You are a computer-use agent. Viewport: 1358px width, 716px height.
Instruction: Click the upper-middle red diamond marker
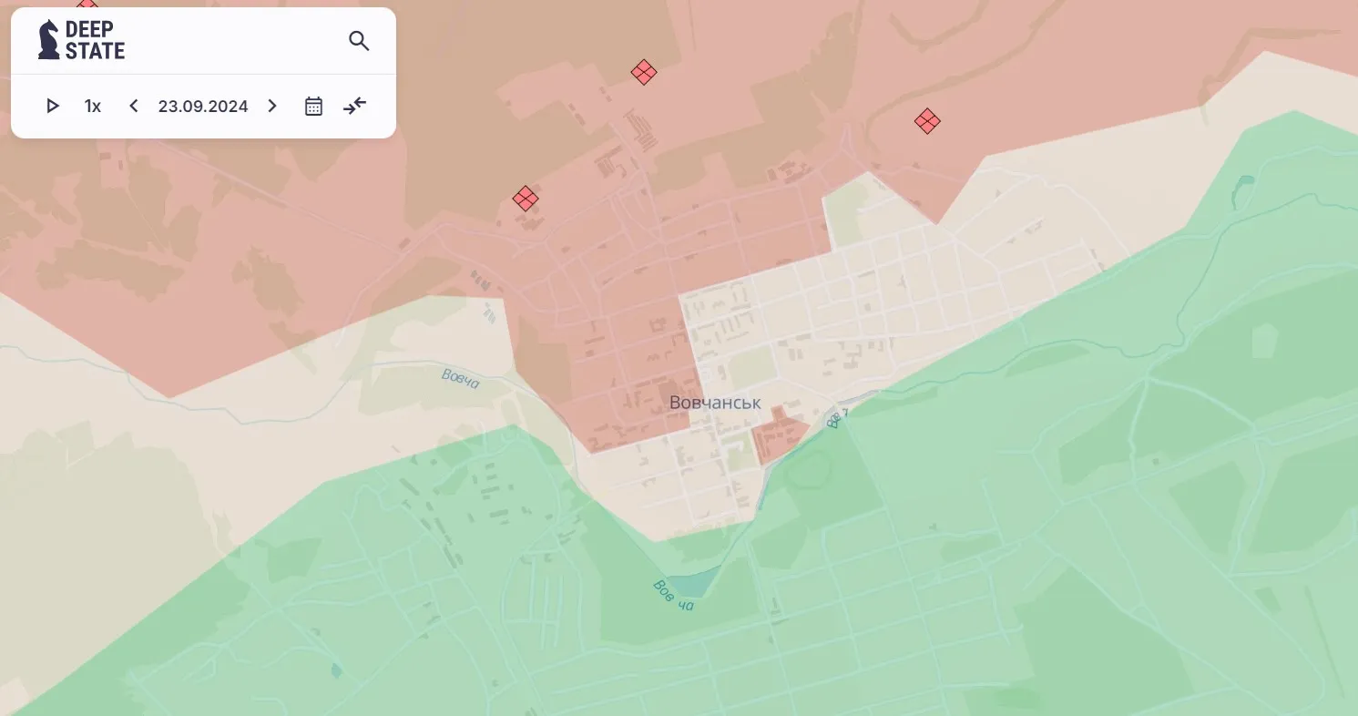point(644,72)
